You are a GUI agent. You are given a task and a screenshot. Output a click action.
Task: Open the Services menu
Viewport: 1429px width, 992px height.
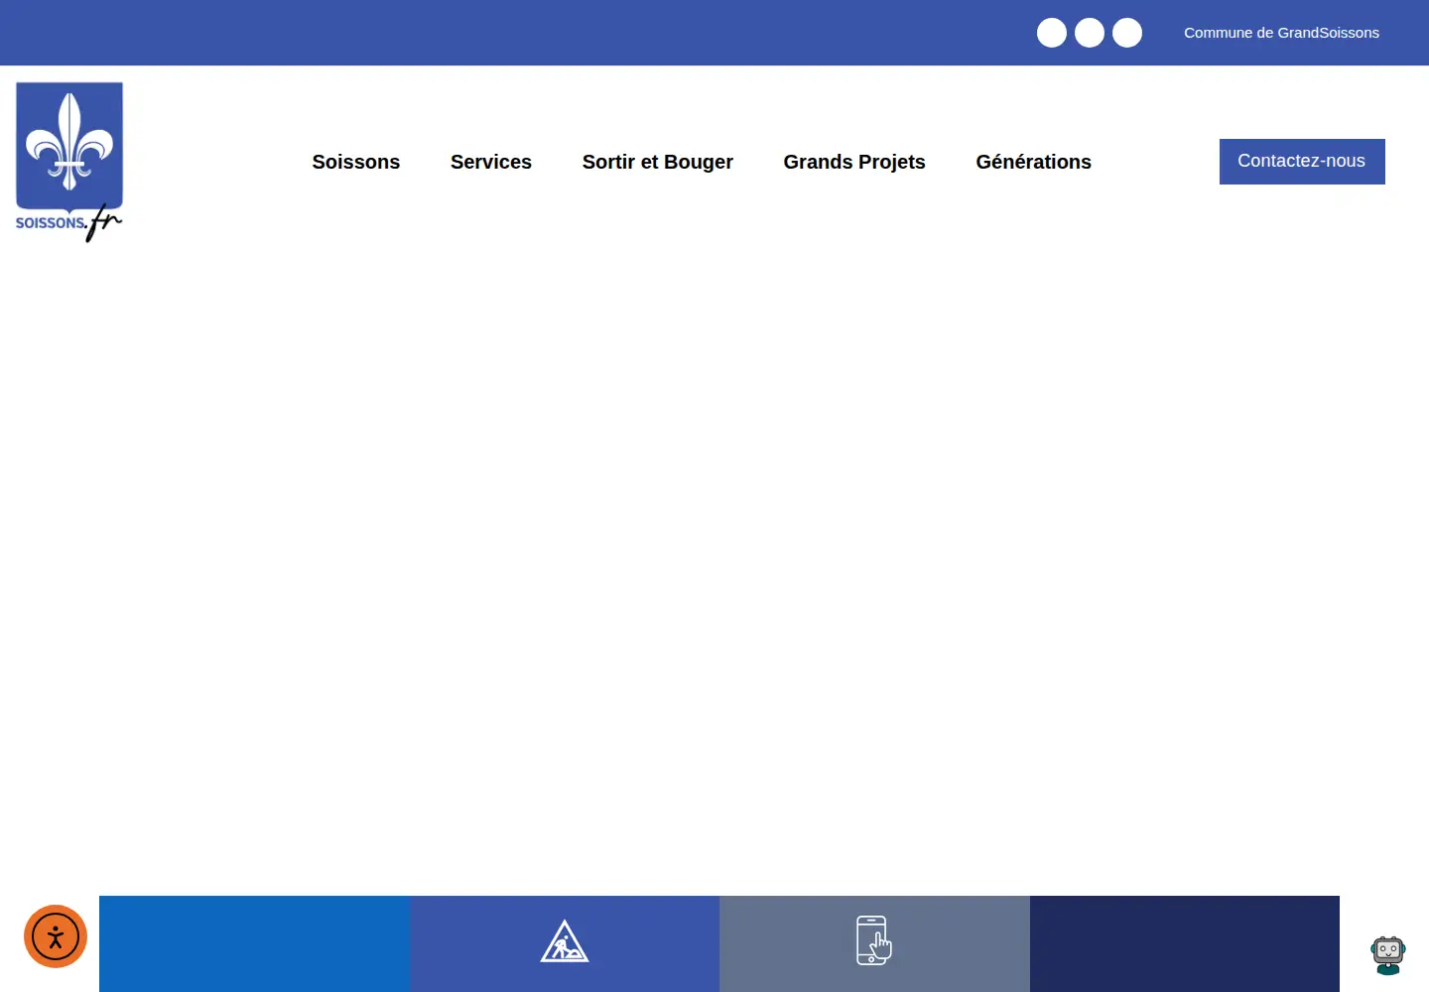pyautogui.click(x=491, y=162)
